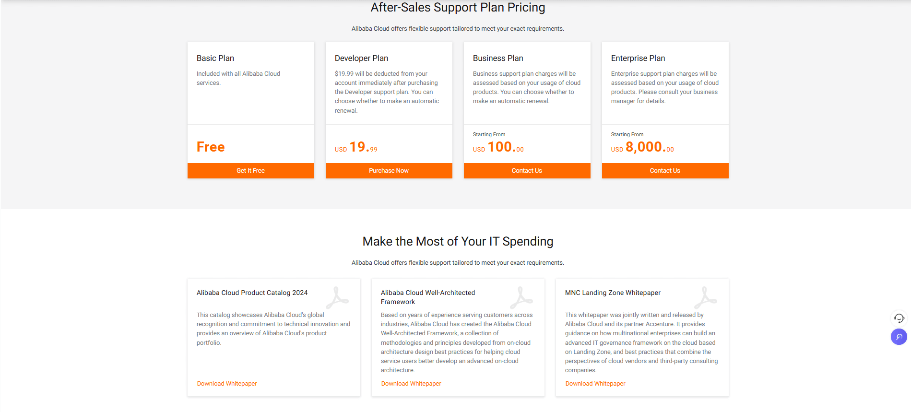Click the purple AI assistant floating button
The image size is (911, 412).
point(899,337)
